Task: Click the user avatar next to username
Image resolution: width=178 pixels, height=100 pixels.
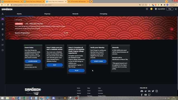Action: click(x=156, y=9)
